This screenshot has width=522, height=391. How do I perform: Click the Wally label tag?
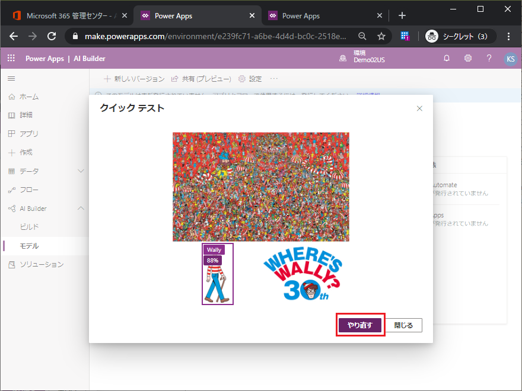coord(214,249)
